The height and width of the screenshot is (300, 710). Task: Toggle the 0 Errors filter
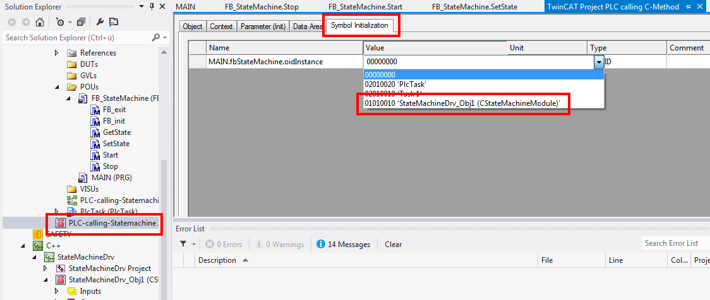pos(223,245)
